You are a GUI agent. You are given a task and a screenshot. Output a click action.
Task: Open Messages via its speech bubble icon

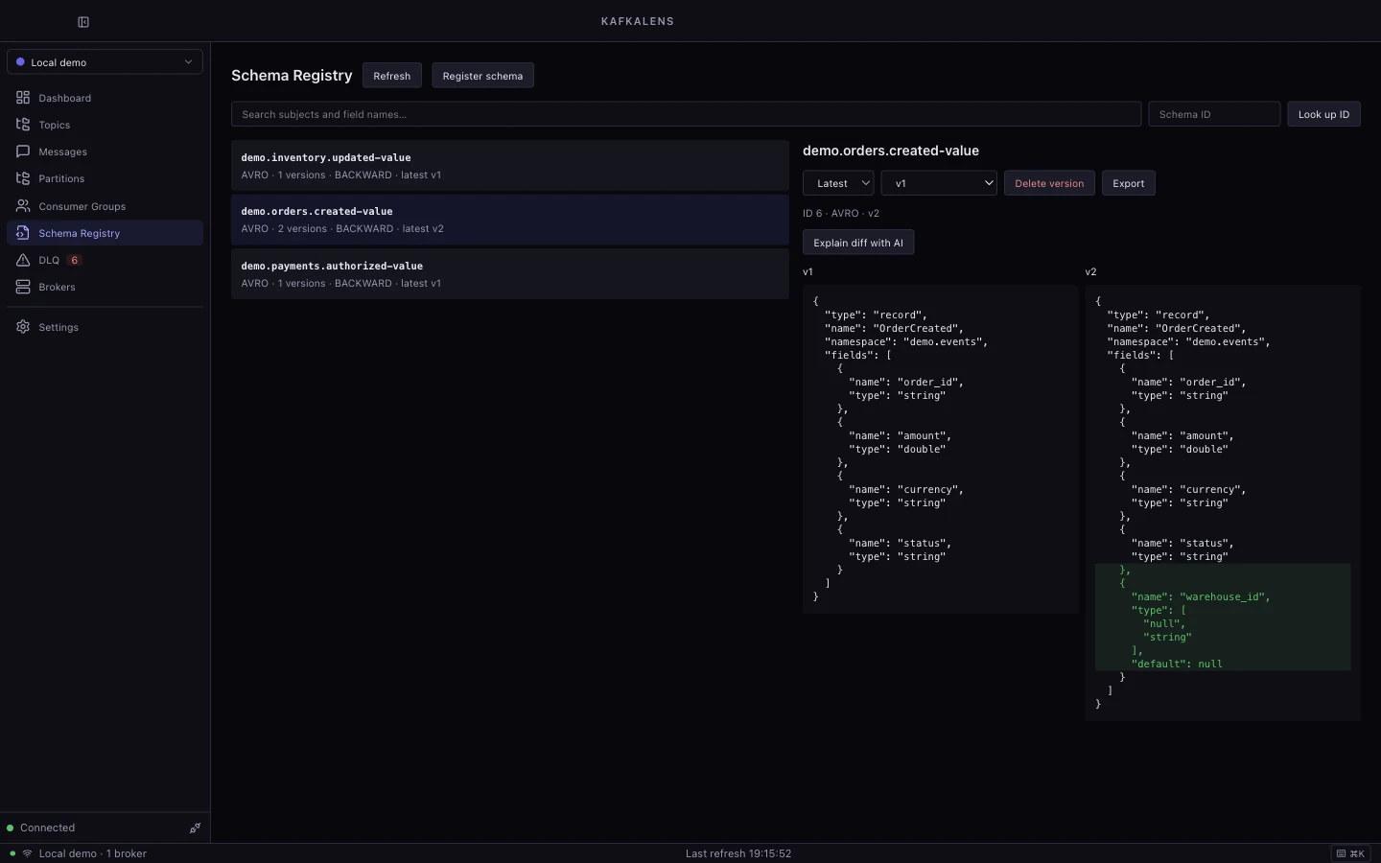tap(23, 152)
